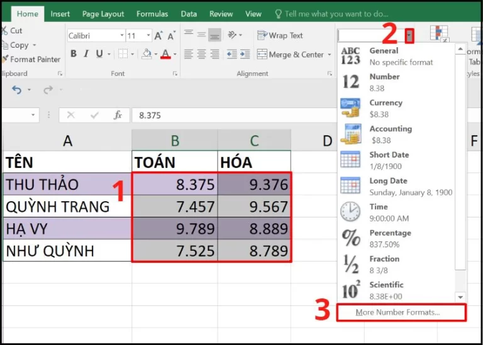Increase font size with large A

158,36
